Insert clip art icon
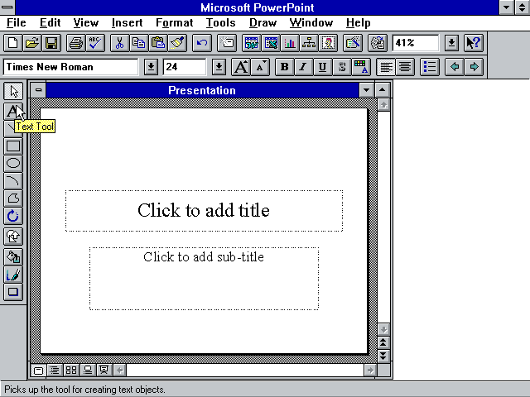Viewport: 530px width, 397px height. click(x=328, y=43)
